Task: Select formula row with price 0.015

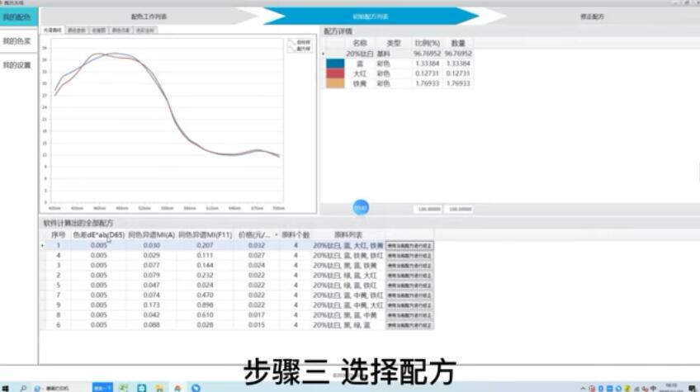Action: click(x=237, y=325)
